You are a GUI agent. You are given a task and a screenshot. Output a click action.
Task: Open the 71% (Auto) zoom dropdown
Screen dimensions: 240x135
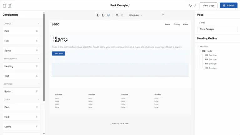pos(135,15)
